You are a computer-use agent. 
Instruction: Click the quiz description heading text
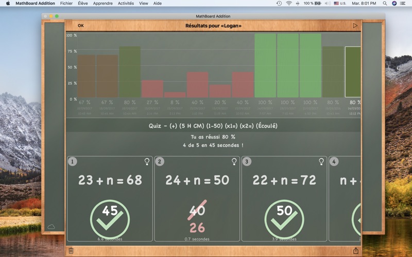coord(213,126)
